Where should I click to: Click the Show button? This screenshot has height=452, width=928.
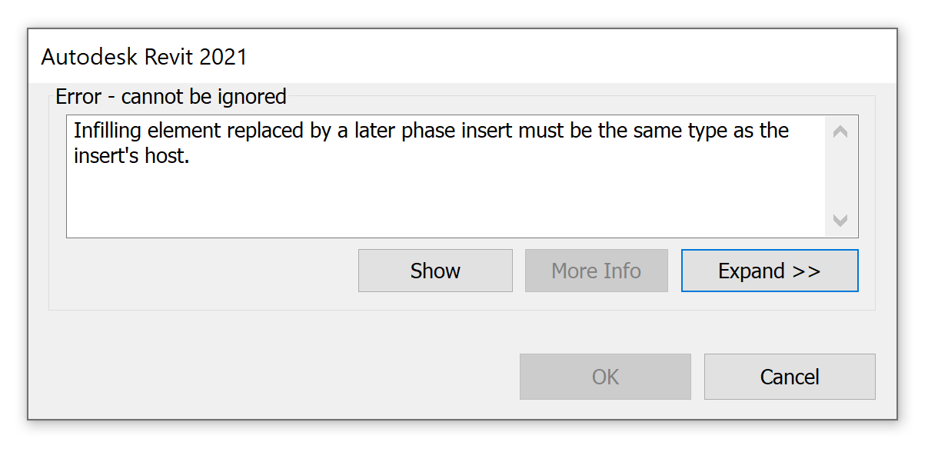pyautogui.click(x=435, y=271)
